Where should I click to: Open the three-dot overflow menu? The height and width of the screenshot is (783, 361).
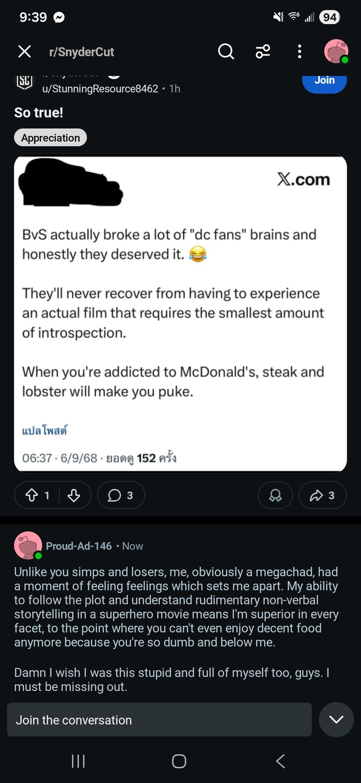[299, 52]
